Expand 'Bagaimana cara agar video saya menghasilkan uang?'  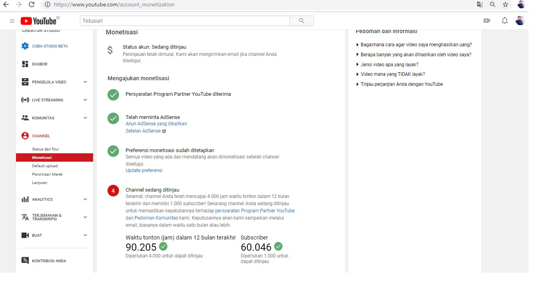coord(414,45)
